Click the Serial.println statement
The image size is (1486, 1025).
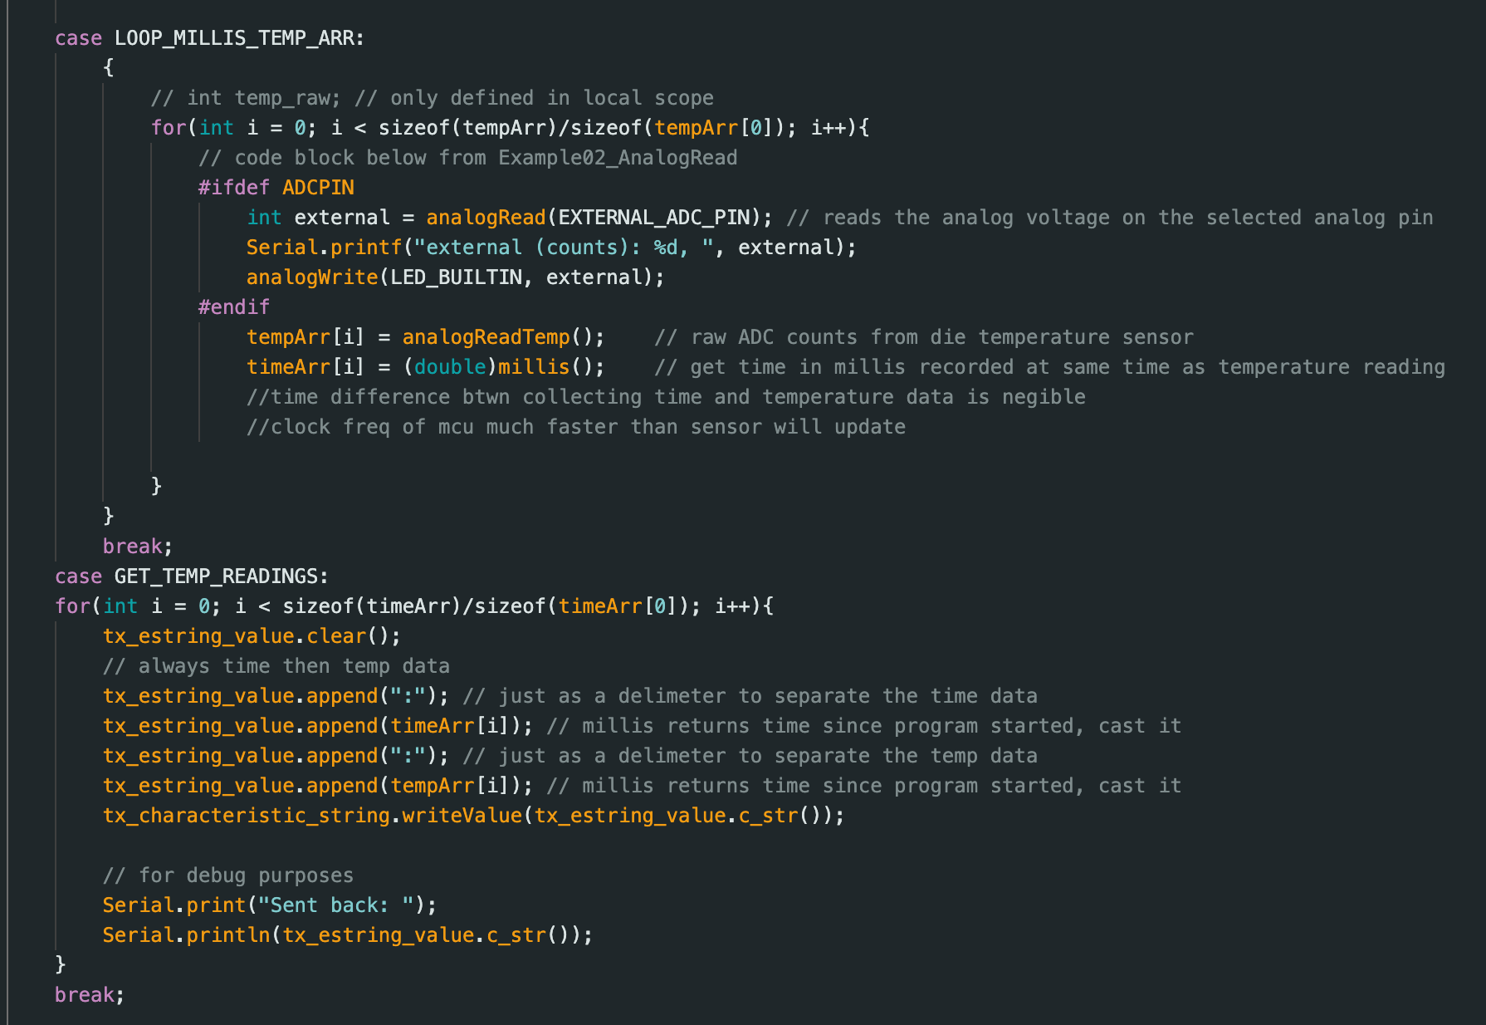(x=347, y=935)
